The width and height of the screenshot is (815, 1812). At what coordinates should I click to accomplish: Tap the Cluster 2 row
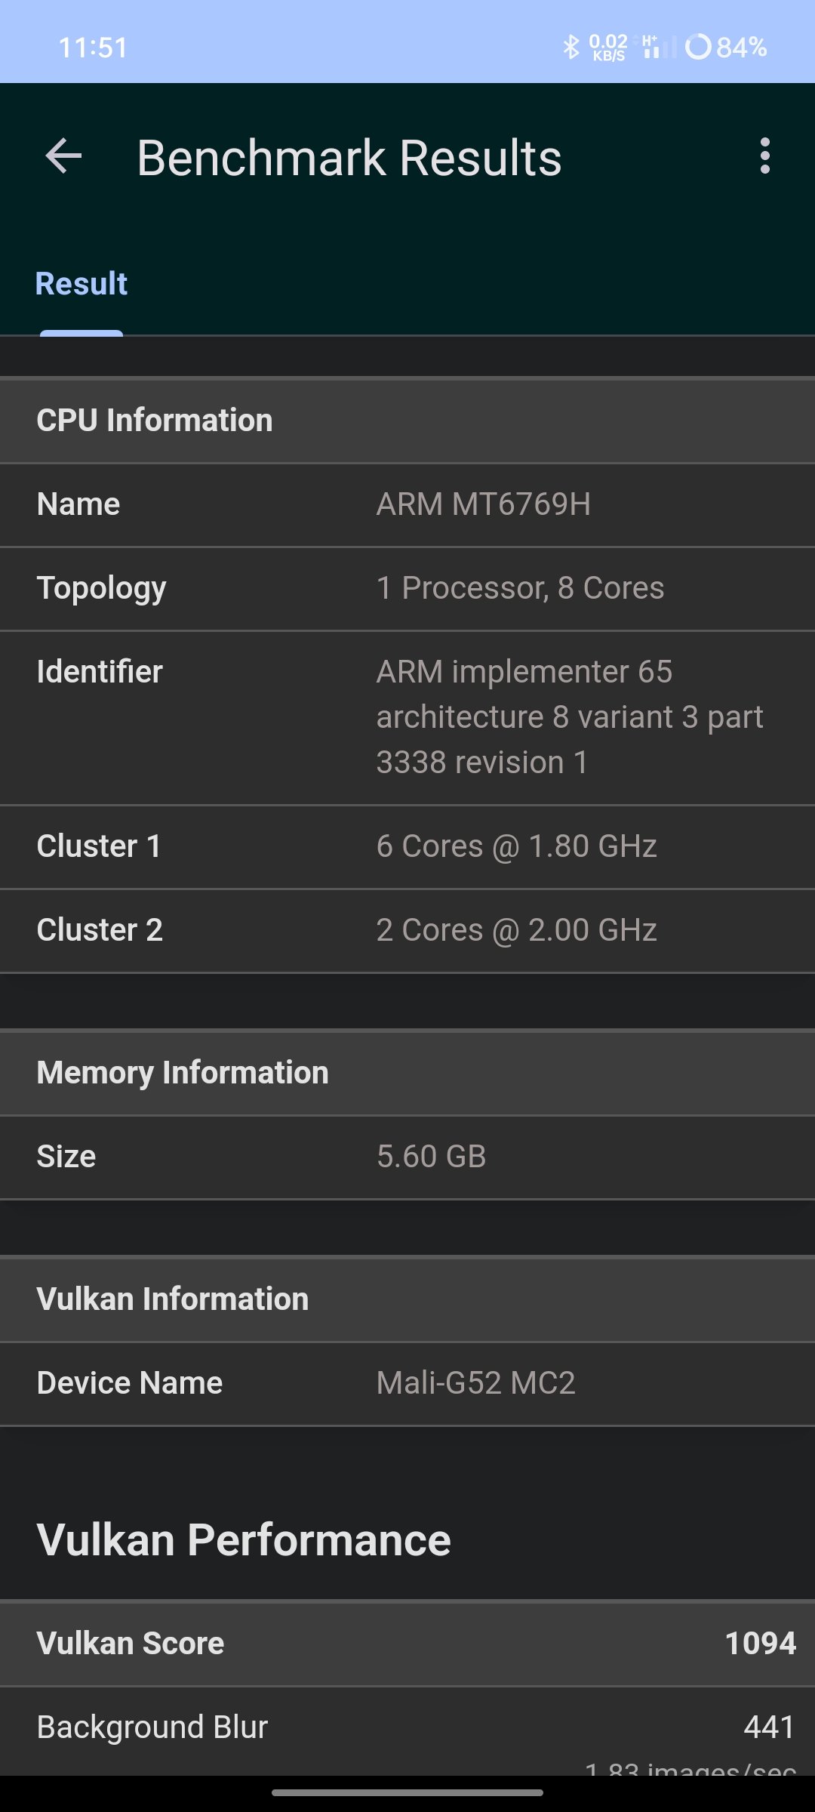coord(407,931)
